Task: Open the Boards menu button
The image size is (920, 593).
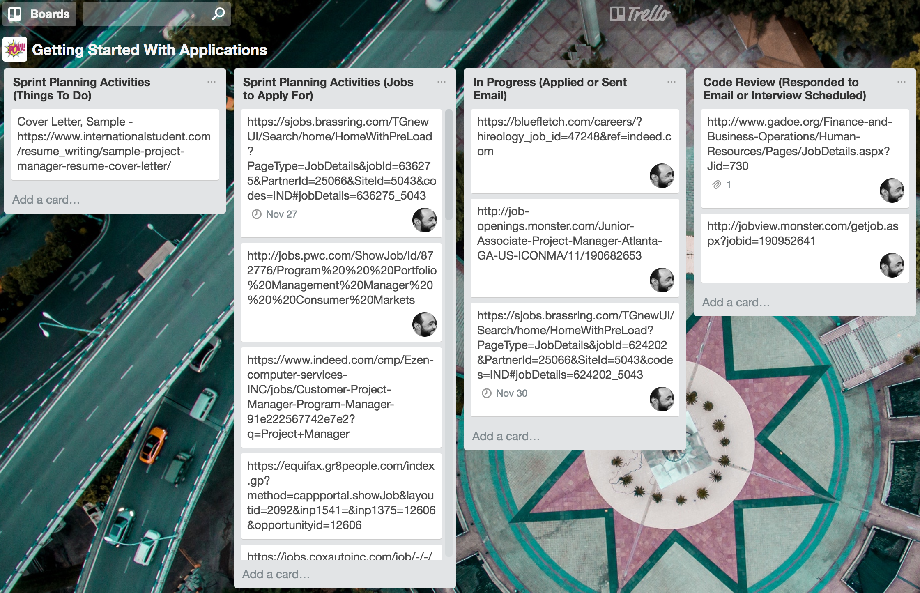Action: 39,14
